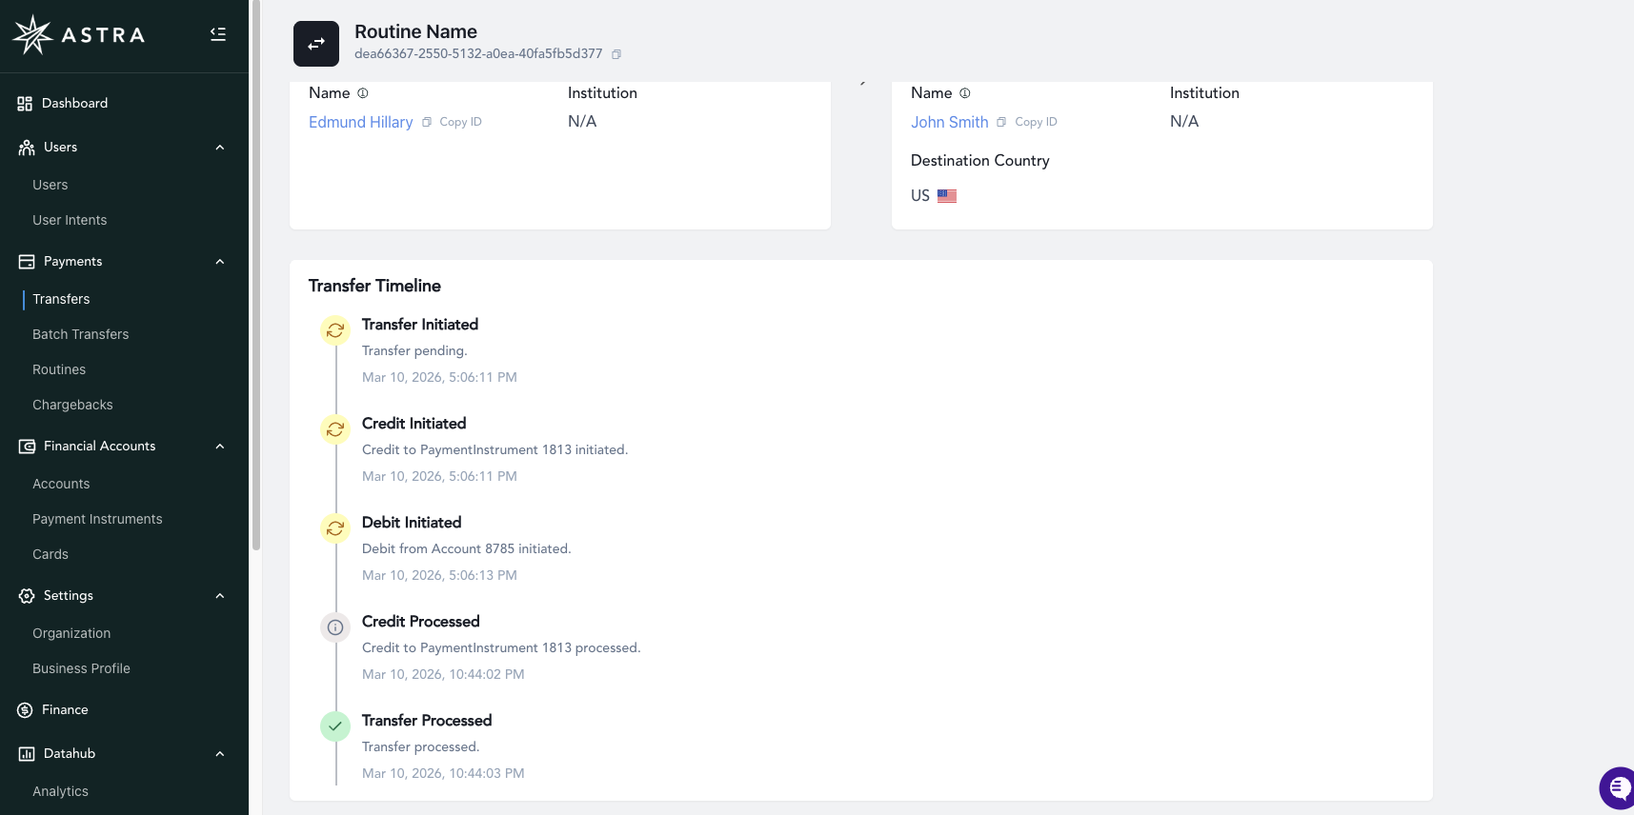Open Cards page

50,555
